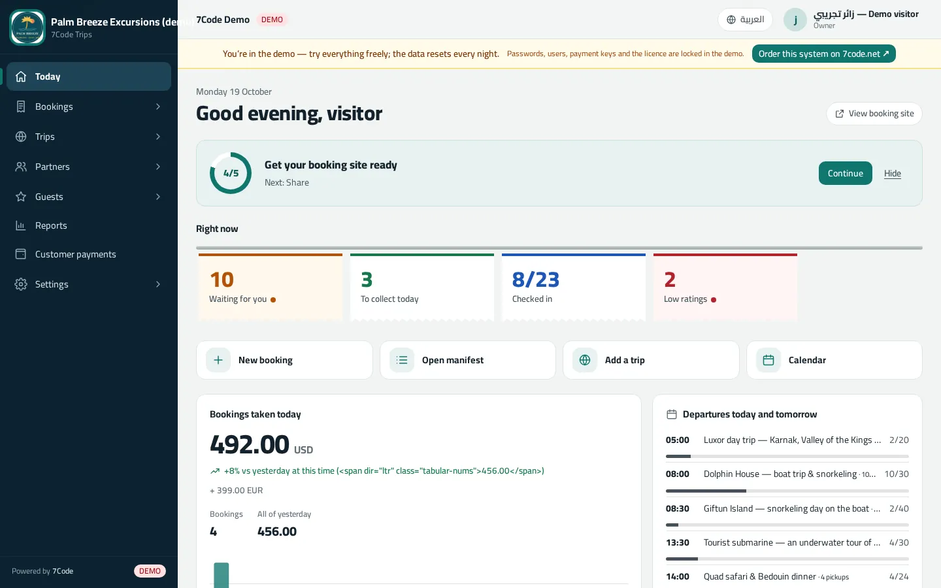Image resolution: width=941 pixels, height=588 pixels.
Task: Expand the Partners submenu chevron
Action: click(158, 167)
